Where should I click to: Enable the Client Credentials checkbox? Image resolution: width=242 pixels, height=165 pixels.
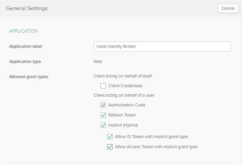103,86
